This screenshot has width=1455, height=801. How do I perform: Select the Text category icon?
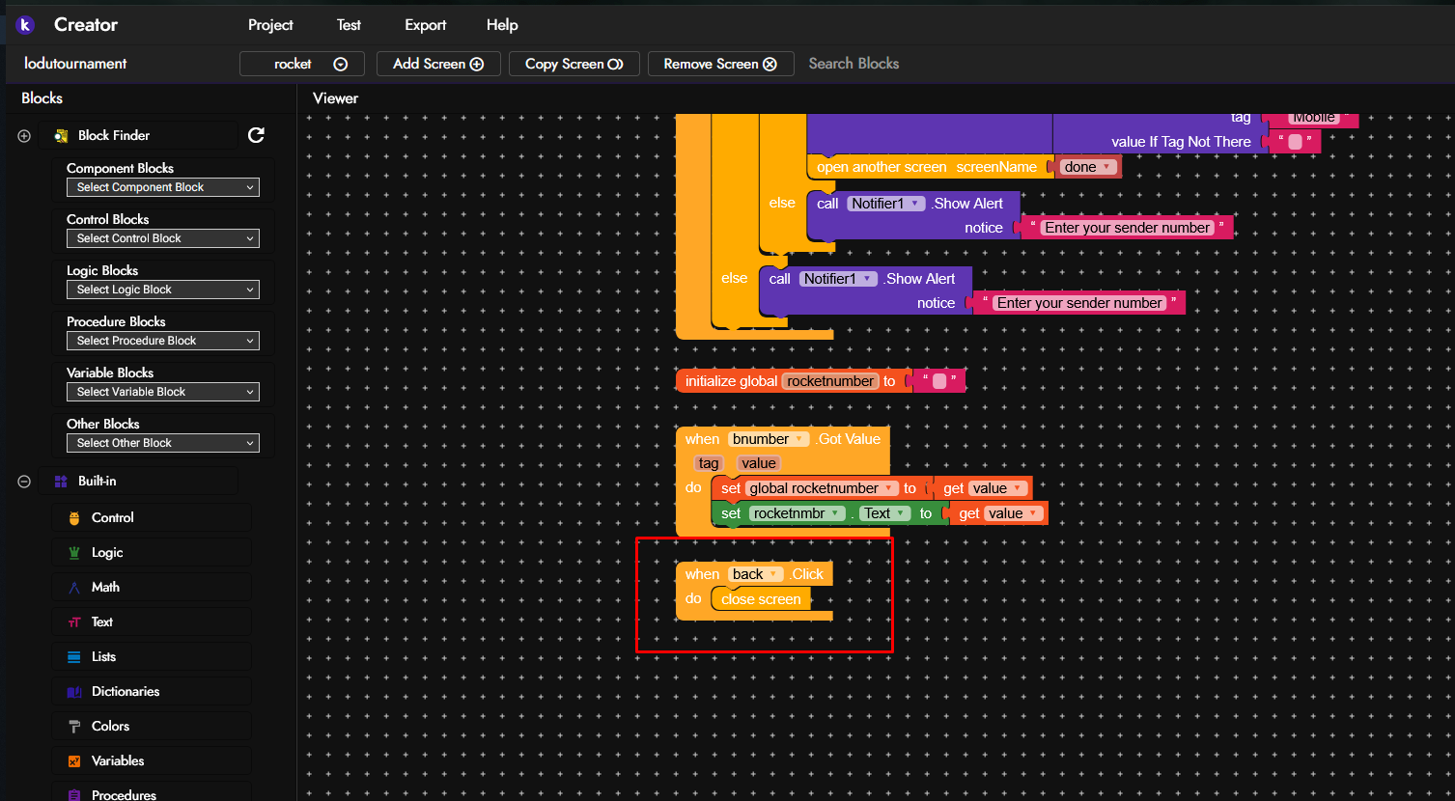(x=74, y=622)
